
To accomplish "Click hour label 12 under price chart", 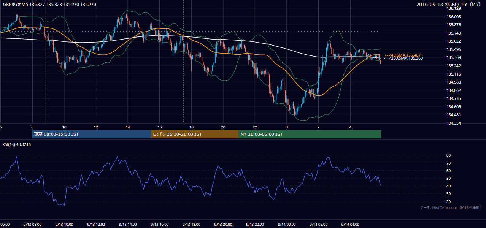I will [x=96, y=127].
